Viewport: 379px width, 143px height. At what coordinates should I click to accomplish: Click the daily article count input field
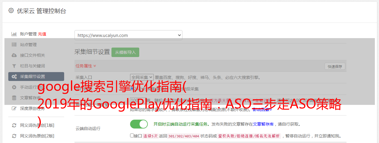tap(138, 101)
